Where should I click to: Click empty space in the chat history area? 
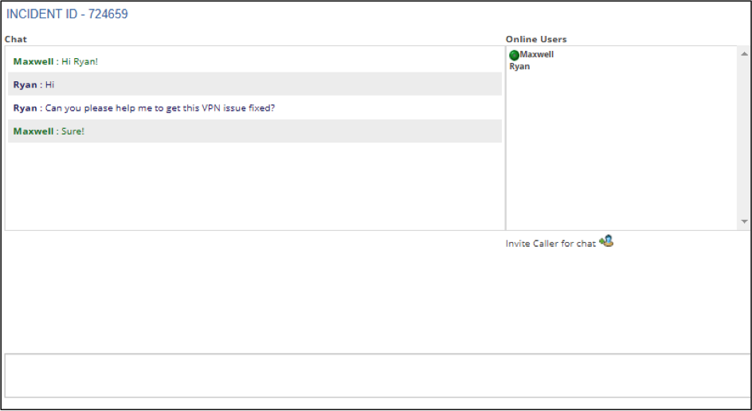pos(255,186)
